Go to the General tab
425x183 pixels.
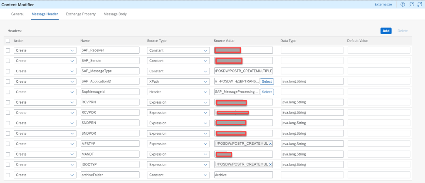click(17, 14)
